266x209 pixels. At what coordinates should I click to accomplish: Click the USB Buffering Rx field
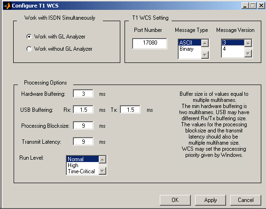pyautogui.click(x=83, y=109)
